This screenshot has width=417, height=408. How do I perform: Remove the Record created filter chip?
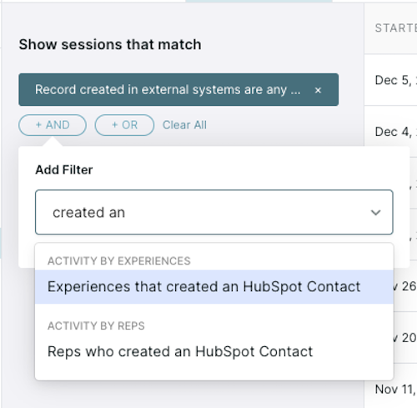click(318, 90)
